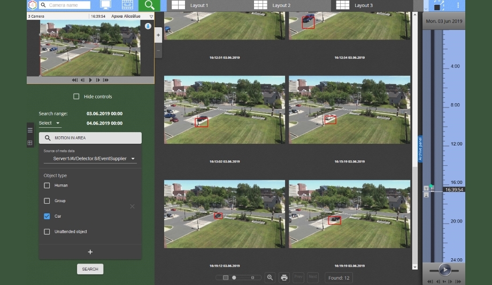Click the results scrollbar down arrow
This screenshot has width=492, height=285.
click(415, 267)
